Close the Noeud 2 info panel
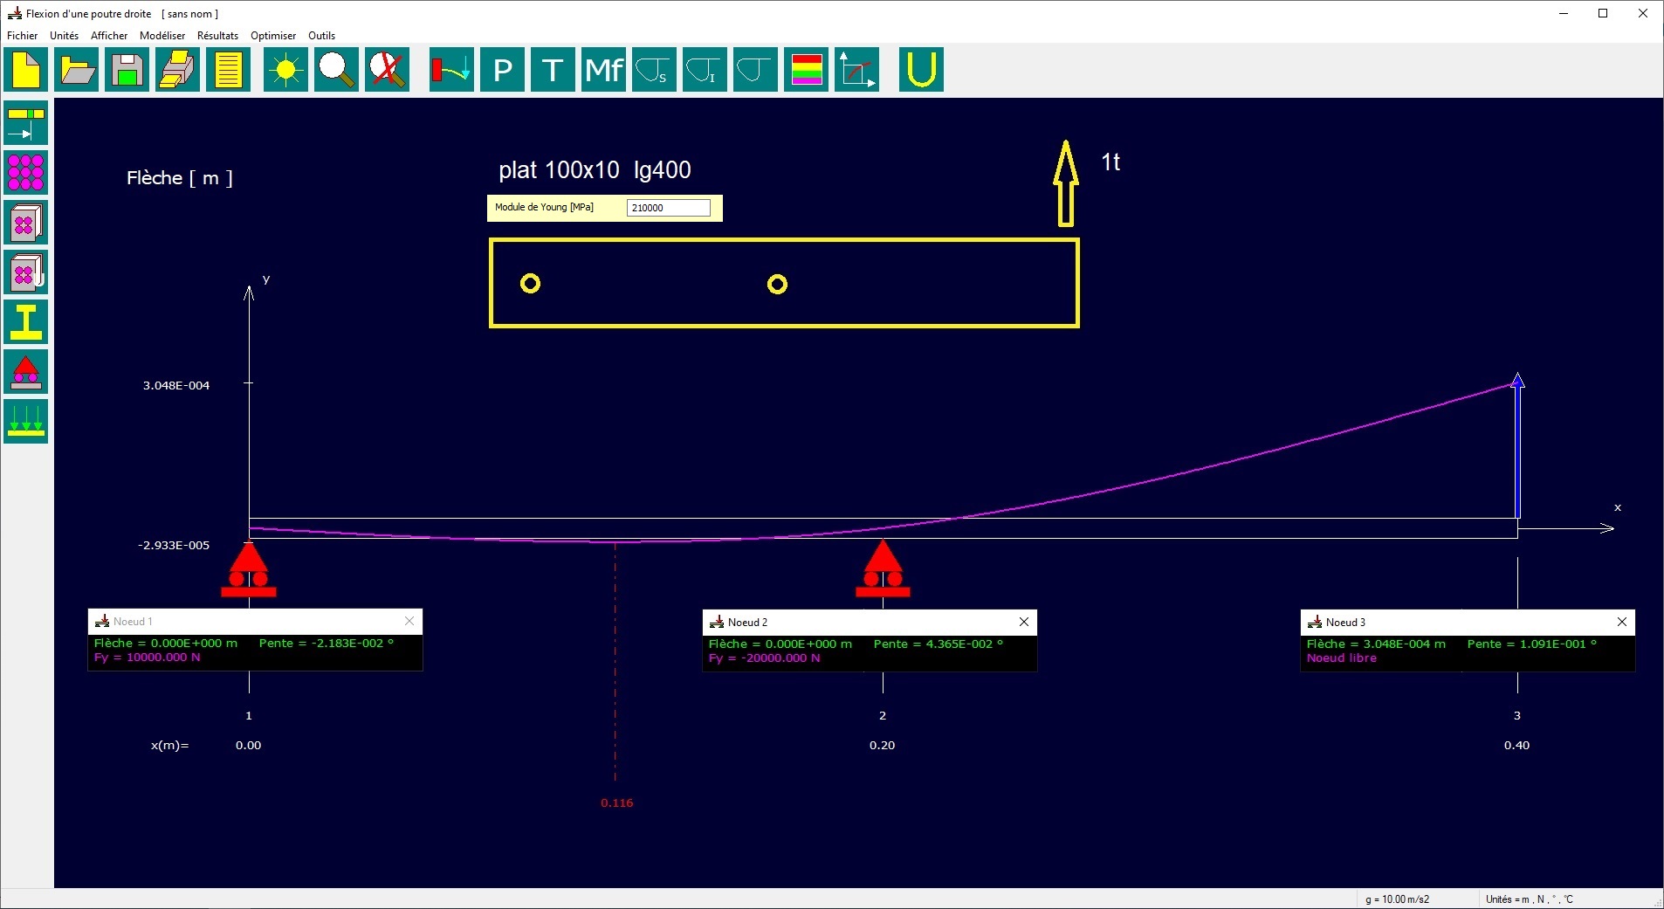The width and height of the screenshot is (1664, 909). 1024,622
